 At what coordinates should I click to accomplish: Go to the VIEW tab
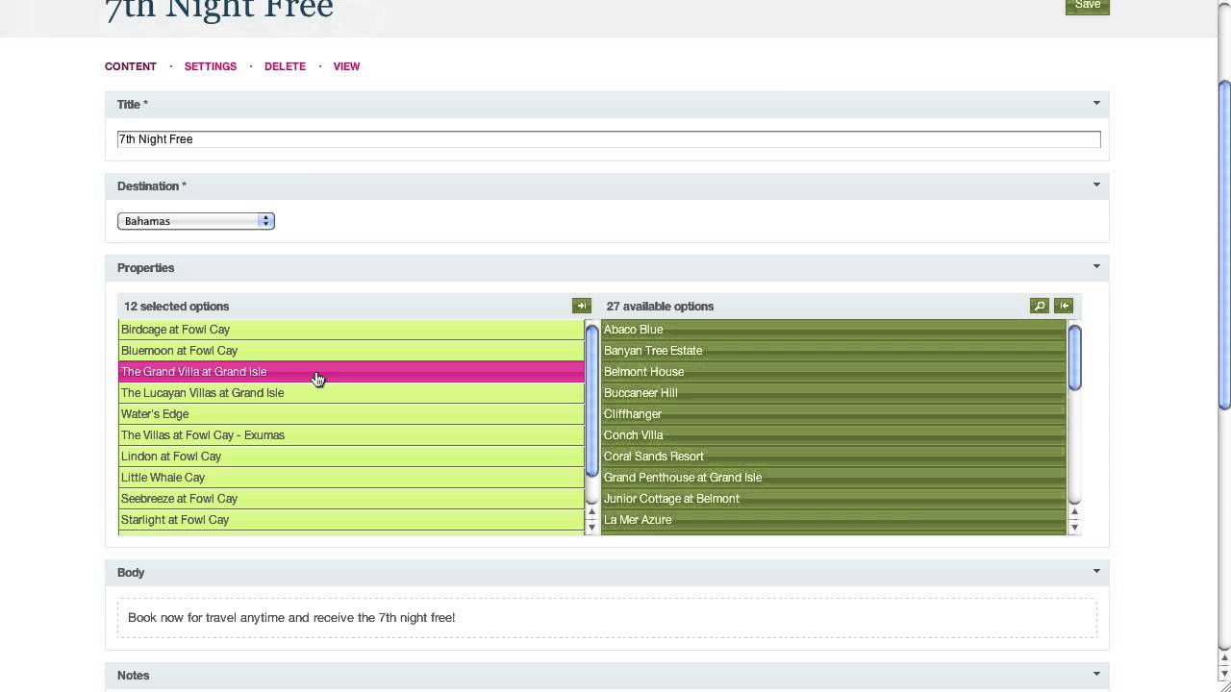(x=346, y=66)
